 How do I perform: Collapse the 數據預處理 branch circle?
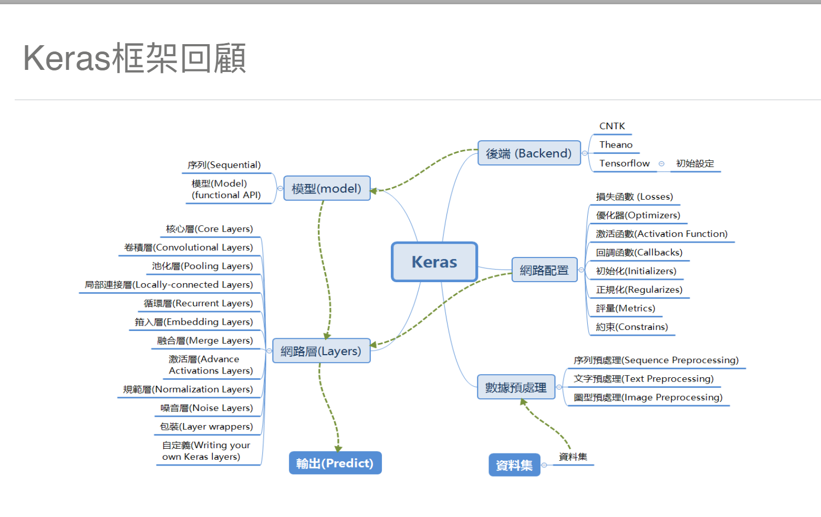point(559,387)
